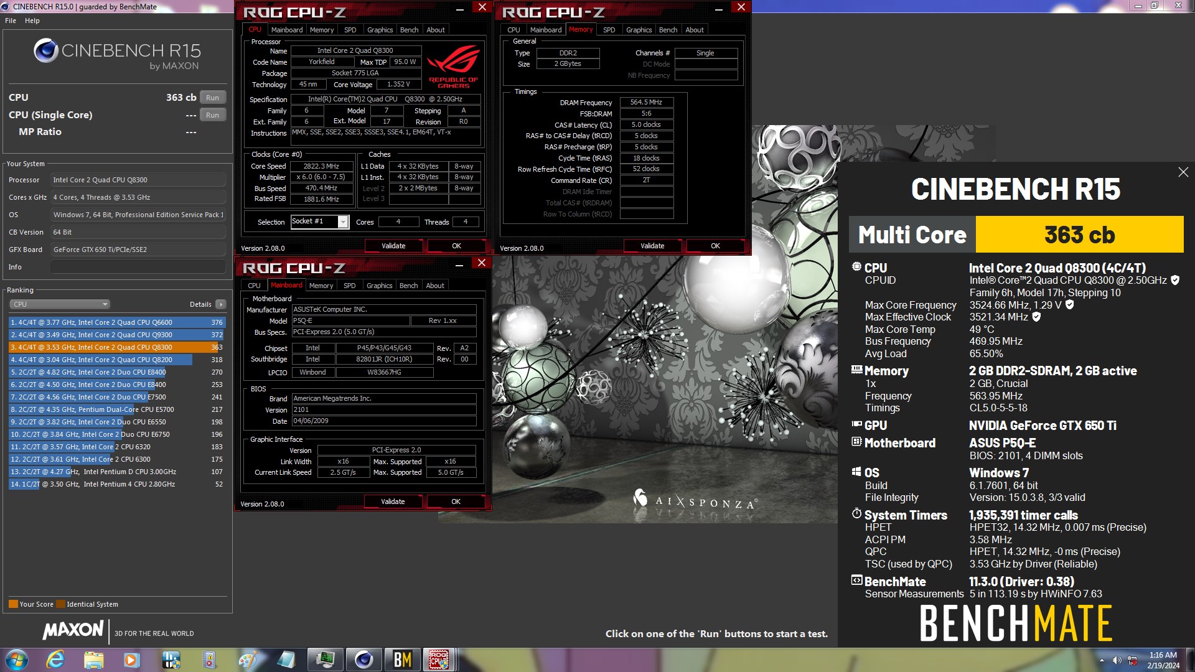The image size is (1195, 672).
Task: Open the Paint palette icon on taskbar
Action: (x=248, y=660)
